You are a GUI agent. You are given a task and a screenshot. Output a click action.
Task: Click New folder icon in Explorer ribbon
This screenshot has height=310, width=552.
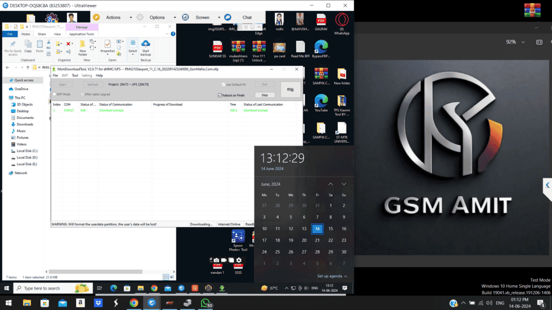82,46
